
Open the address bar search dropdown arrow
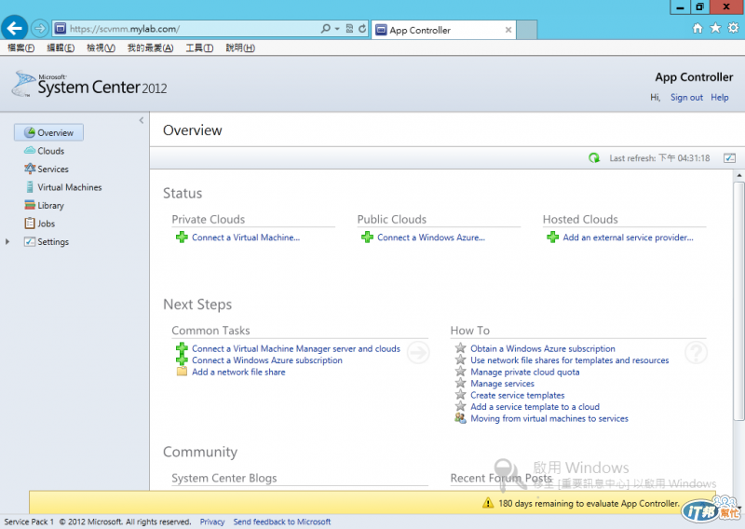[337, 29]
